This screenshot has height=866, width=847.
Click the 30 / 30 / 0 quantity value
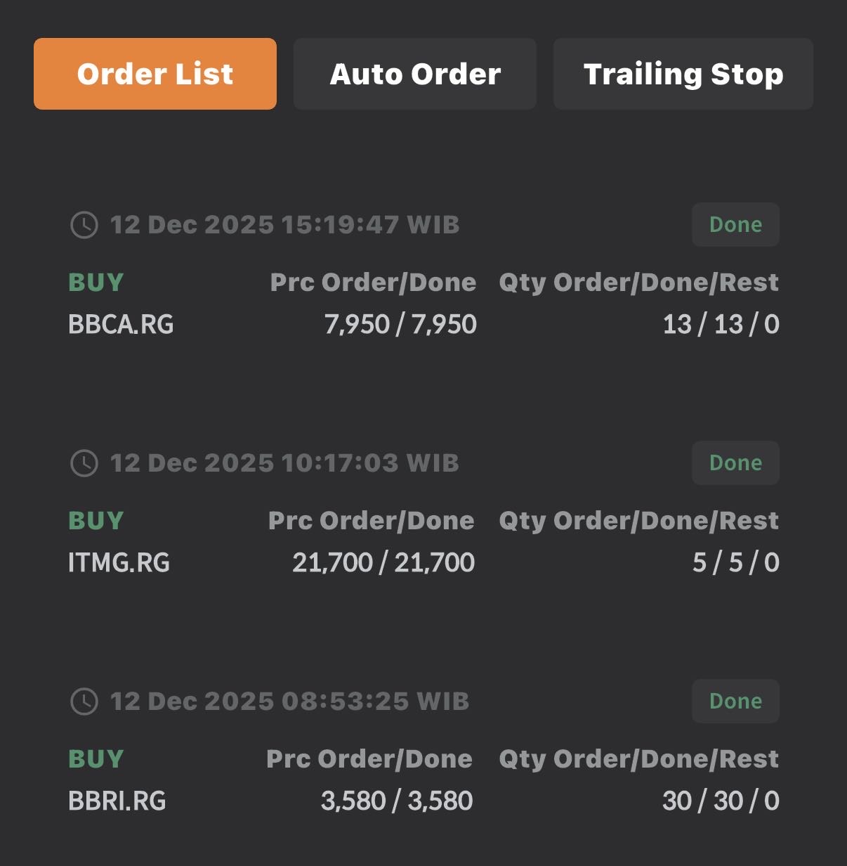pos(721,801)
